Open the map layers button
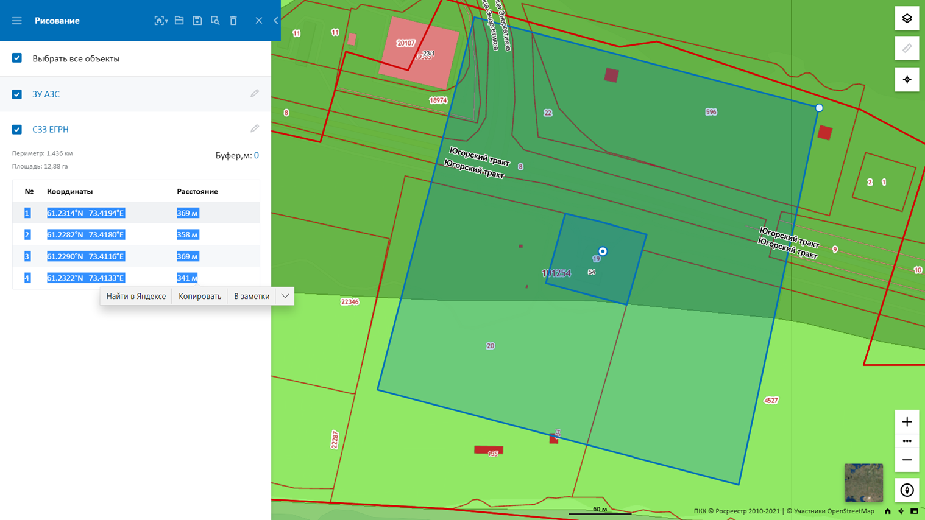Image resolution: width=925 pixels, height=520 pixels. 907,19
